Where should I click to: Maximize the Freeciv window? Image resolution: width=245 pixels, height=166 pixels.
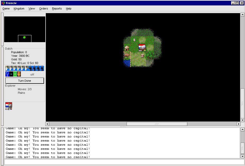(x=237, y=3)
